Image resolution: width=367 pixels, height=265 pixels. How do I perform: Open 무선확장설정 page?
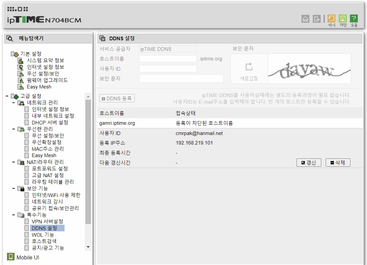click(x=46, y=142)
